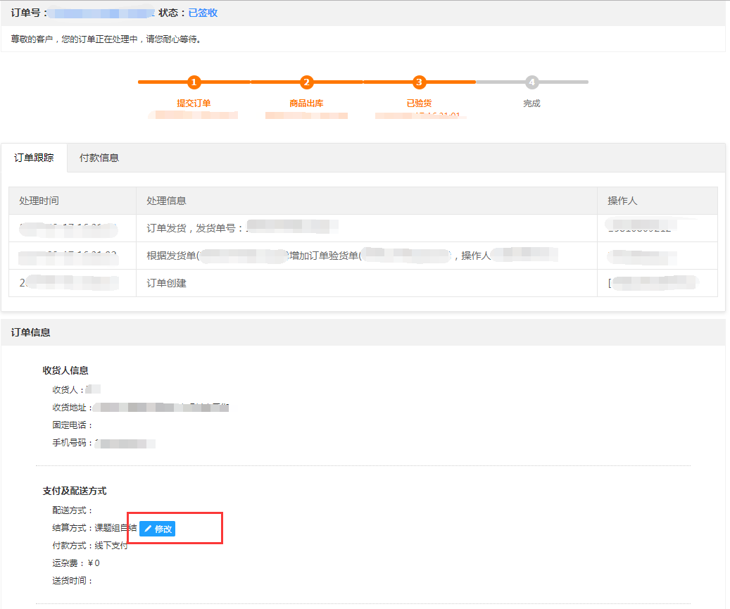Select the 订单跟踪 tab

[34, 158]
